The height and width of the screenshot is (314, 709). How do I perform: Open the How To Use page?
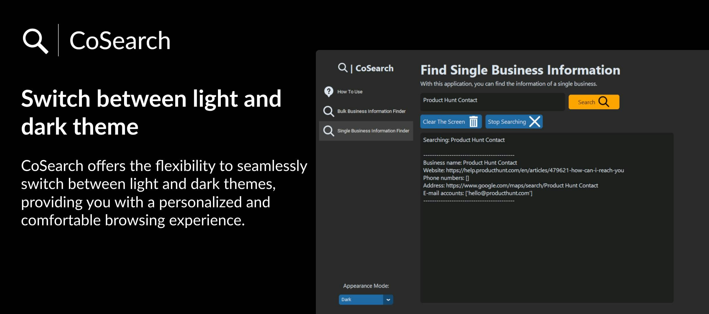pyautogui.click(x=366, y=92)
